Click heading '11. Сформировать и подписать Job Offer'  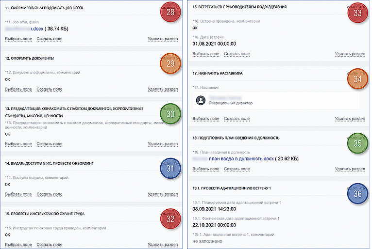click(x=44, y=8)
